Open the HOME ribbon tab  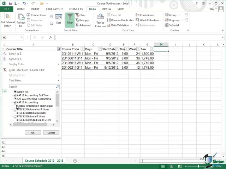click(x=21, y=9)
